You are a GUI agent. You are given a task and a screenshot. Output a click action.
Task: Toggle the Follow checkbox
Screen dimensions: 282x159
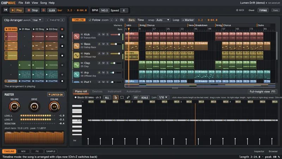tap(90, 20)
